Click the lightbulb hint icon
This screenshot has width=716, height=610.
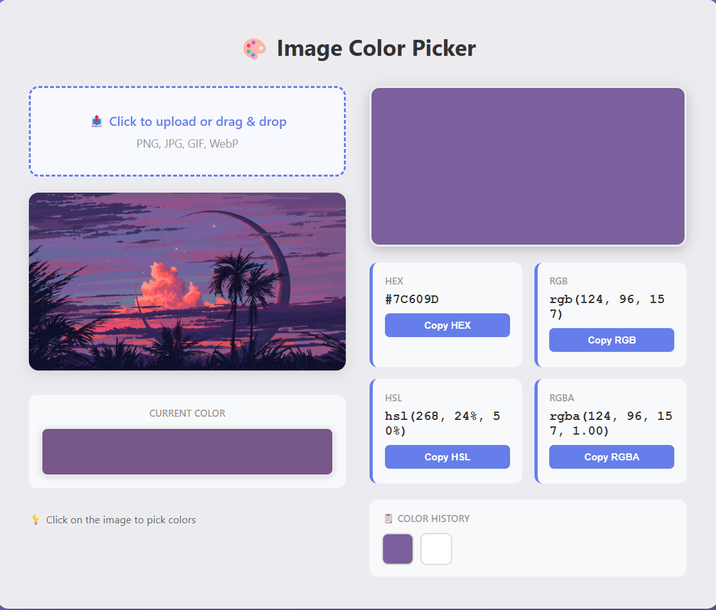coord(36,519)
